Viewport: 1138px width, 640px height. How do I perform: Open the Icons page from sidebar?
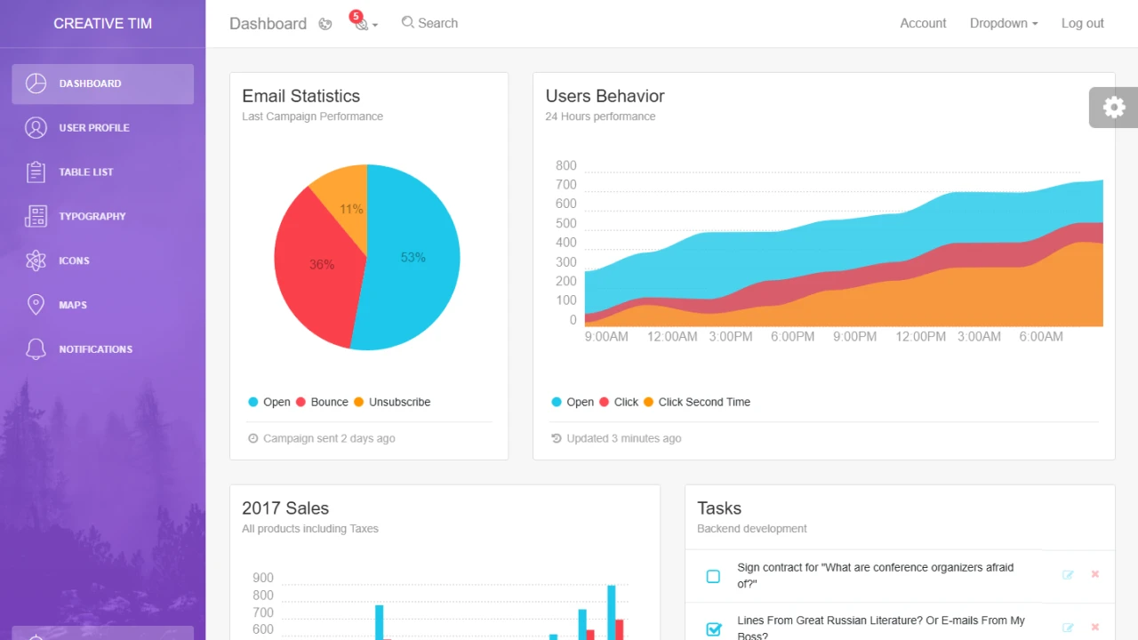click(102, 260)
